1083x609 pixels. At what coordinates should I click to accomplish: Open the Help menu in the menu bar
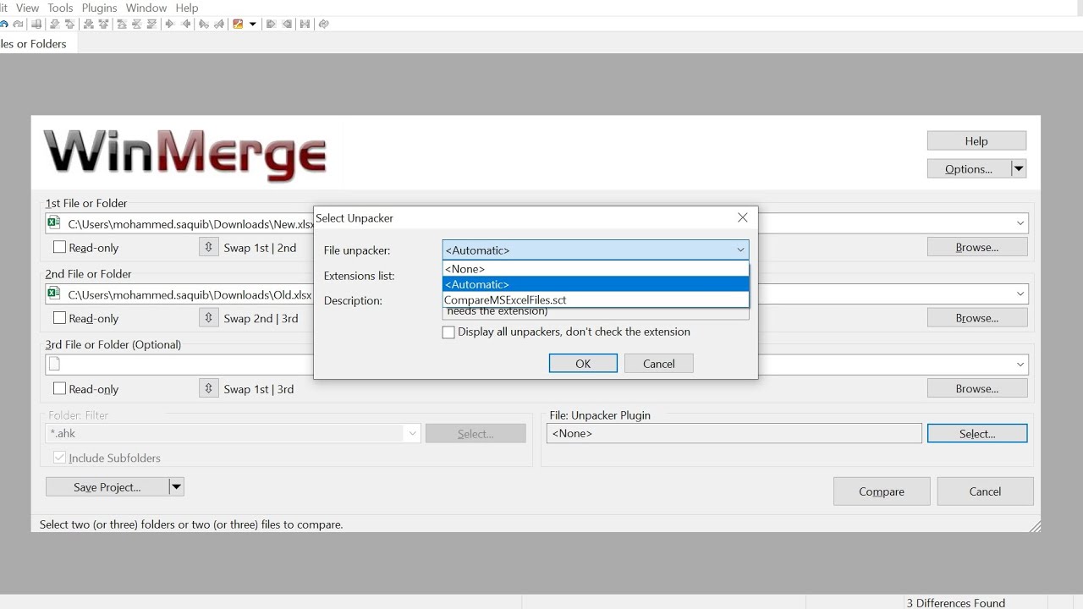(186, 8)
